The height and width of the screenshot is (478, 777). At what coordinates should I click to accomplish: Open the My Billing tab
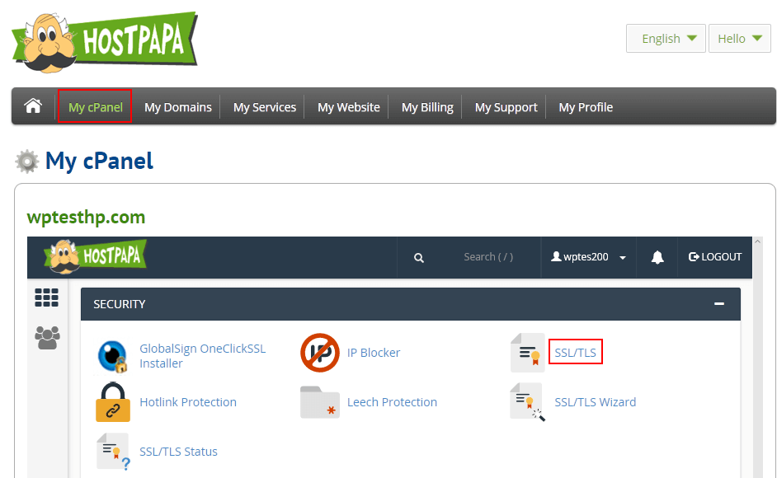pyautogui.click(x=427, y=107)
